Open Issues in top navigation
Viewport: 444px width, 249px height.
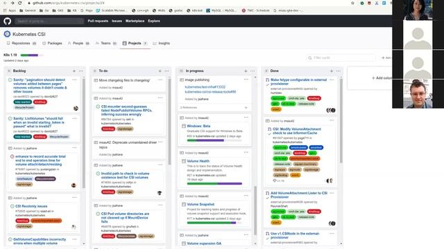click(x=117, y=21)
